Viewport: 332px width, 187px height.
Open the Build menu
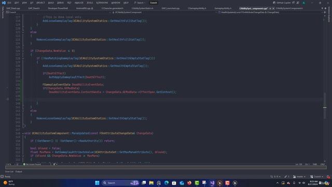click(x=51, y=3)
